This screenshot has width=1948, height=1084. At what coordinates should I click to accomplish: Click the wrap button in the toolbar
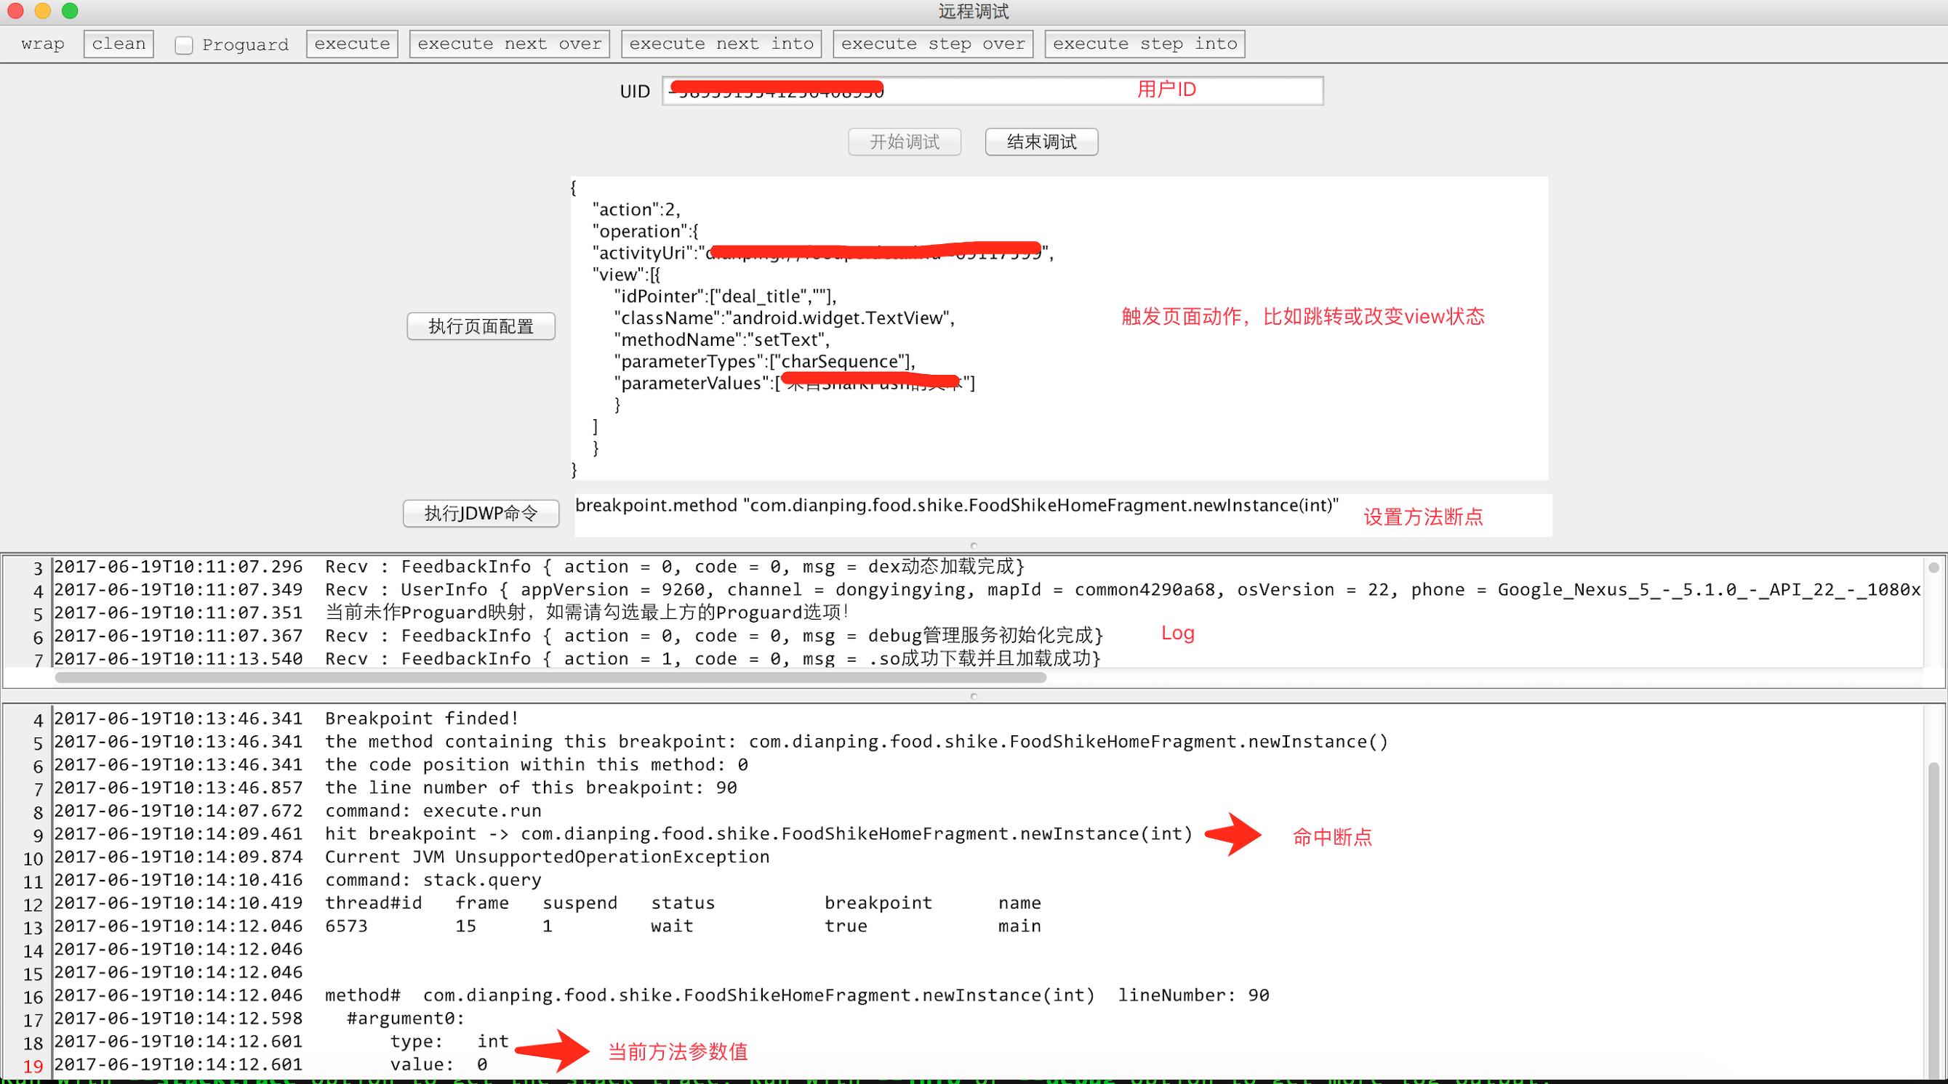(x=42, y=43)
